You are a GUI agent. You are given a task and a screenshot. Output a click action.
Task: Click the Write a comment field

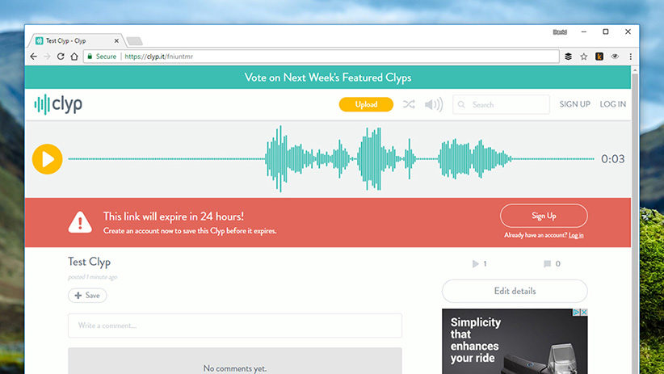click(234, 326)
